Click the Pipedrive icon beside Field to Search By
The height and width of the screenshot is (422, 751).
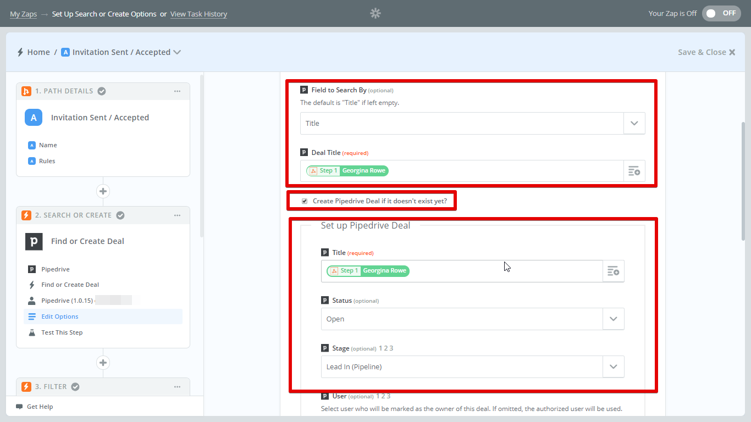(x=304, y=90)
